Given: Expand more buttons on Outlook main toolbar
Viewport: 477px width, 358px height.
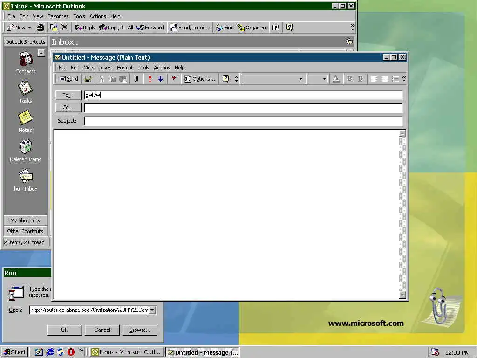Looking at the screenshot, I should click(353, 27).
